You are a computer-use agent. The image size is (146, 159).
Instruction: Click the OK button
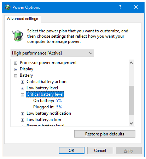pos(71,151)
